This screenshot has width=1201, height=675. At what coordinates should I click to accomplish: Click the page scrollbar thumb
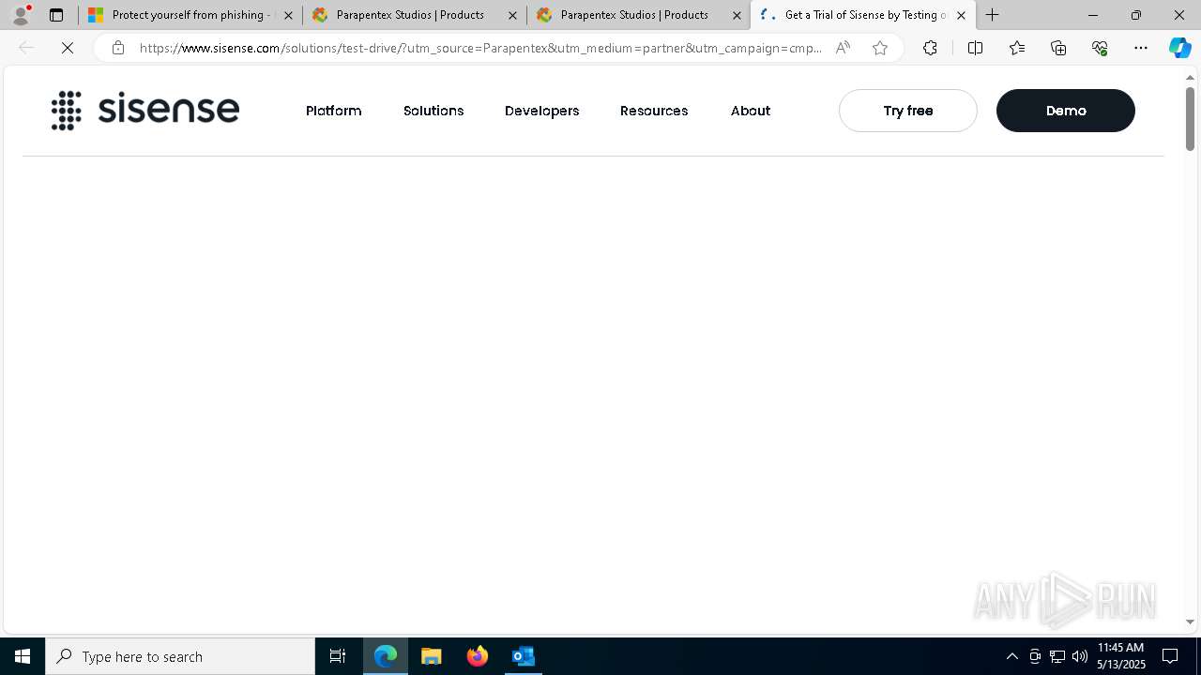1190,118
